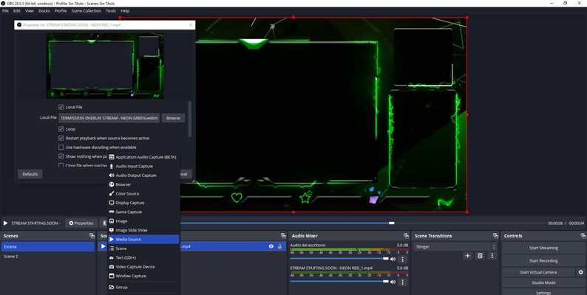Open Audio del escritorio options menu

[x=402, y=259]
